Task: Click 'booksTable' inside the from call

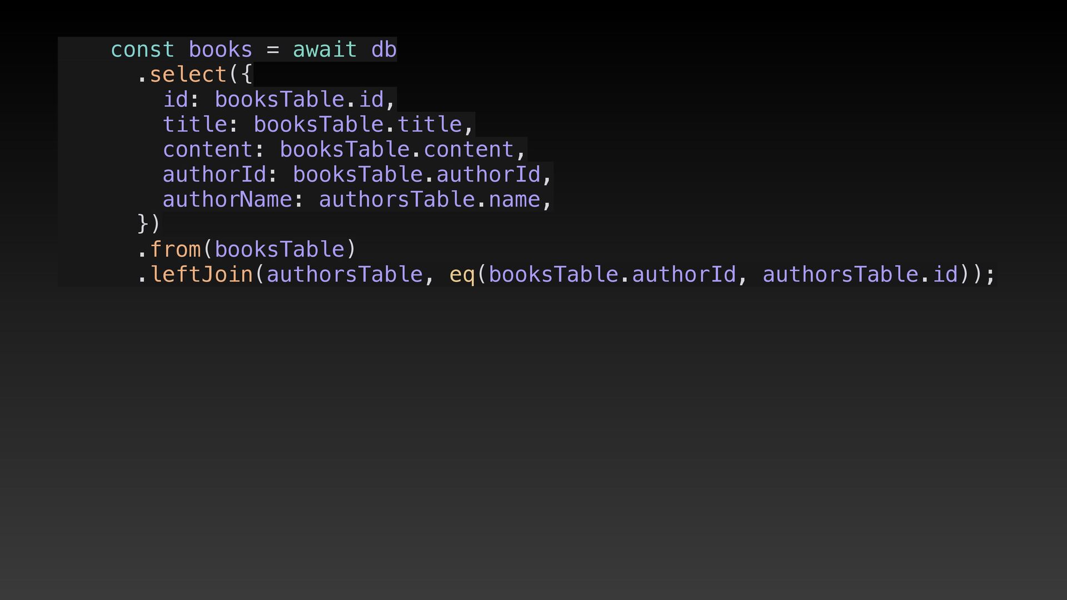Action: pos(279,249)
